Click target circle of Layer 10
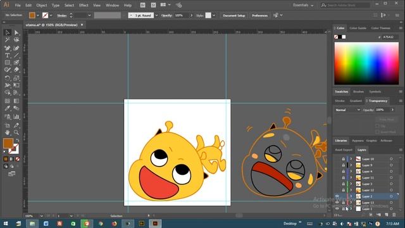The width and height of the screenshot is (405, 228). [x=391, y=159]
